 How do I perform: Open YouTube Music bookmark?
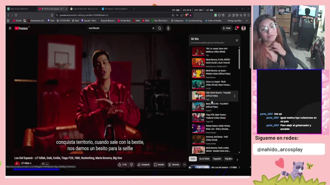pyautogui.click(x=124, y=21)
